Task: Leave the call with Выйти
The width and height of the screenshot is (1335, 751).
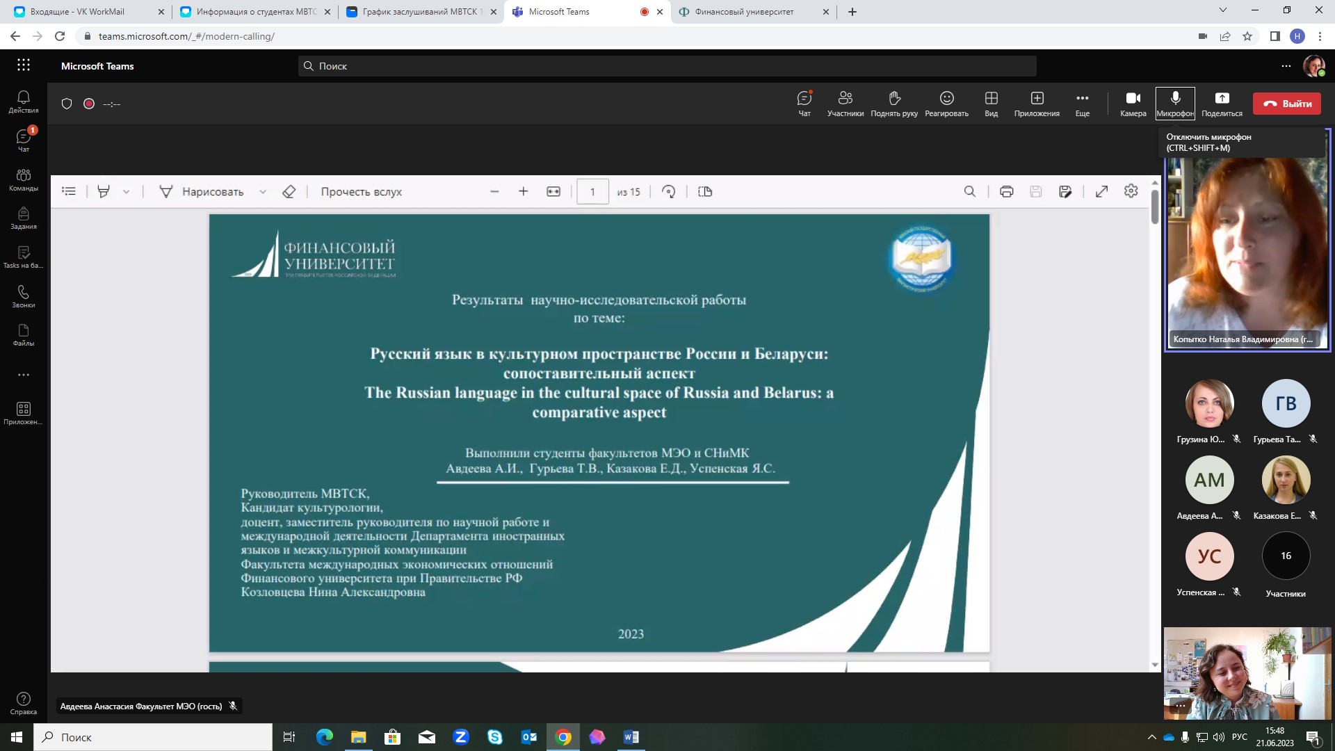Action: point(1287,104)
